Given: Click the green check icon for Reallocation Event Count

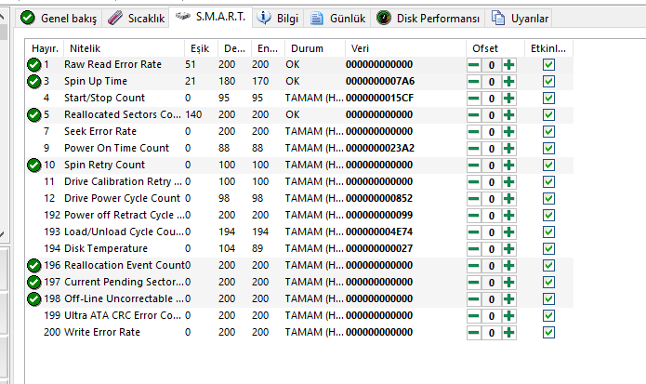Looking at the screenshot, I should 33,266.
